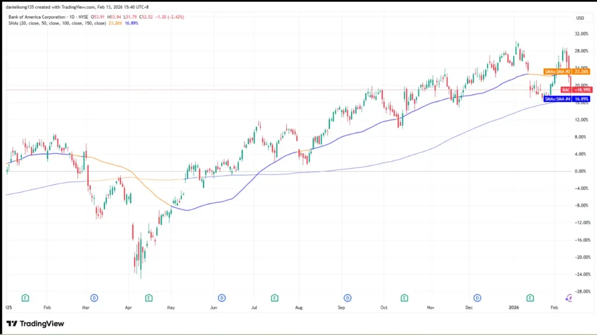Click the purple lightning marker near Feb 2026
Image resolution: width=597 pixels, height=335 pixels.
point(569,298)
